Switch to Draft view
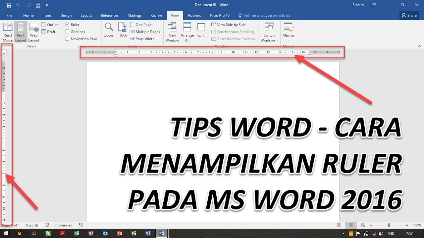The height and width of the screenshot is (238, 424). [x=48, y=32]
